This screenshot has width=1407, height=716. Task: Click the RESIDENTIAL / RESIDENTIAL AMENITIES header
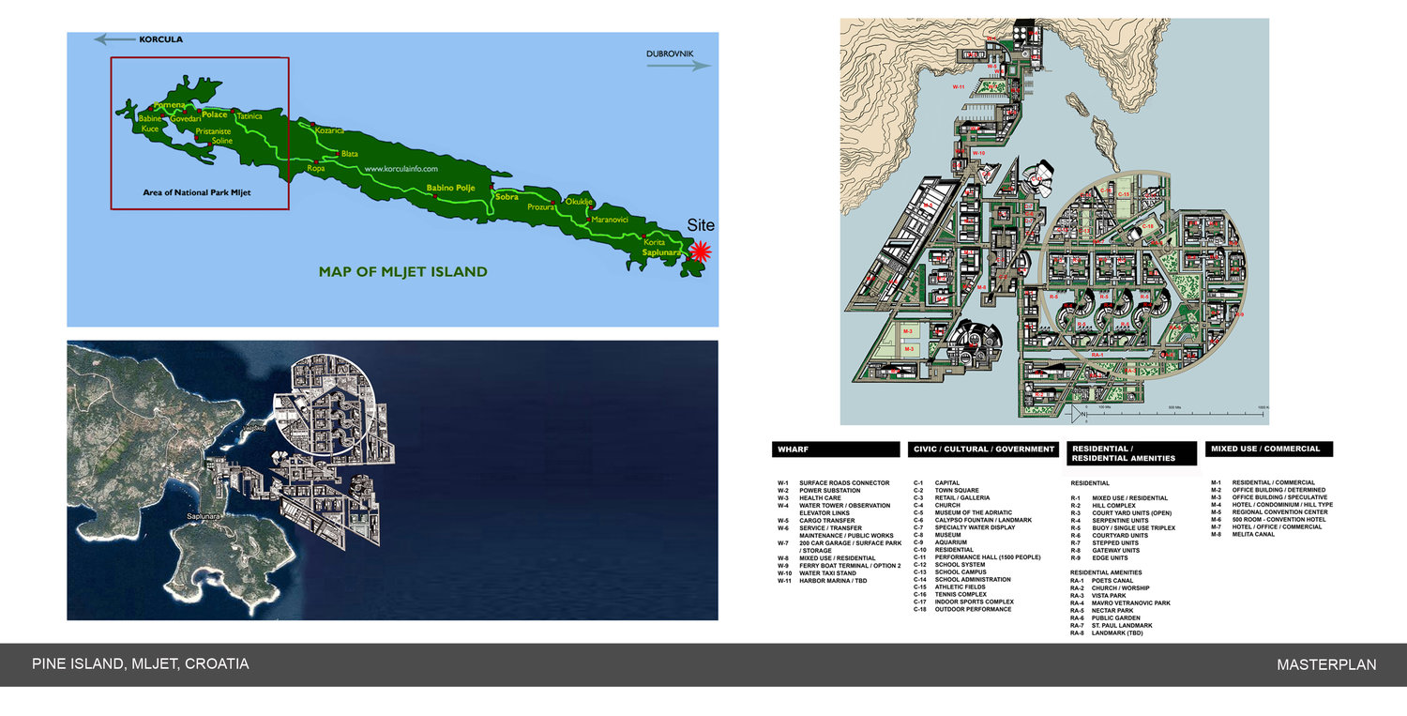coord(1132,453)
